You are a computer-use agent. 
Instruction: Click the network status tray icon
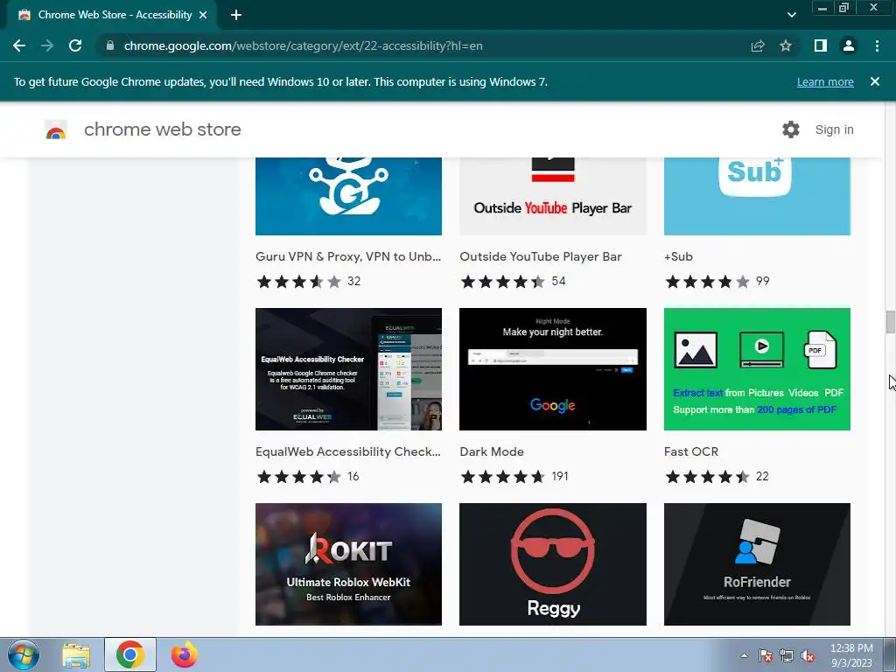click(787, 655)
